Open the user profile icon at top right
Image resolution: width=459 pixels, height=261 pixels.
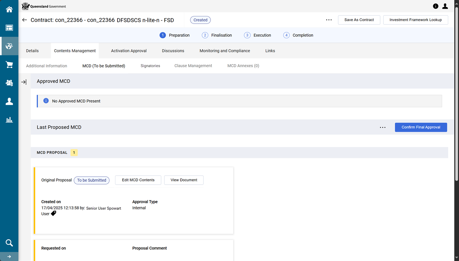pos(445,6)
